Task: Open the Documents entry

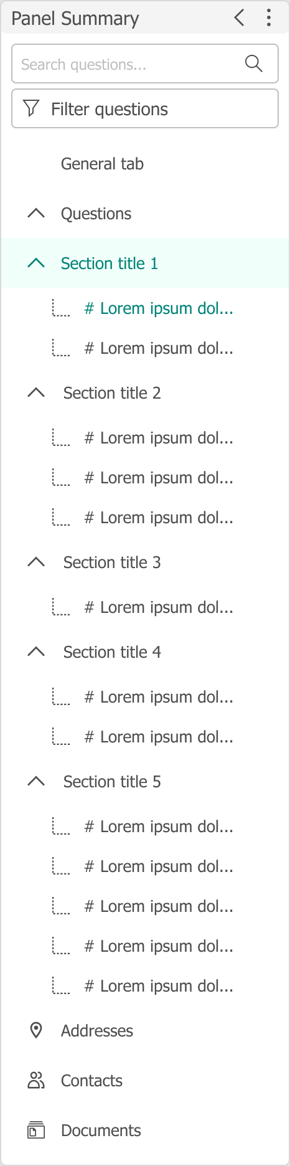Action: (x=101, y=1130)
